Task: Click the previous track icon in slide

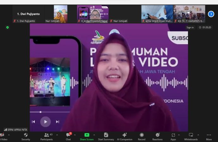Action: coord(33,122)
